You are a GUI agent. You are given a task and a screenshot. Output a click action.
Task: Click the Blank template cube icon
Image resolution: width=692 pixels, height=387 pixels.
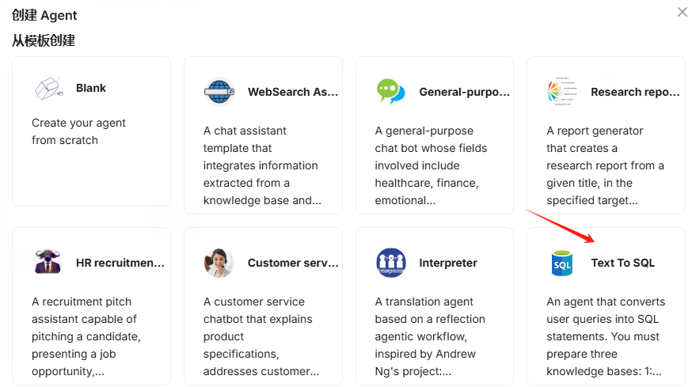[x=48, y=89]
